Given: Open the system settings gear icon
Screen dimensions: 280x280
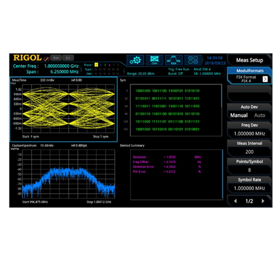Looking at the screenshot, I should click(x=136, y=60).
